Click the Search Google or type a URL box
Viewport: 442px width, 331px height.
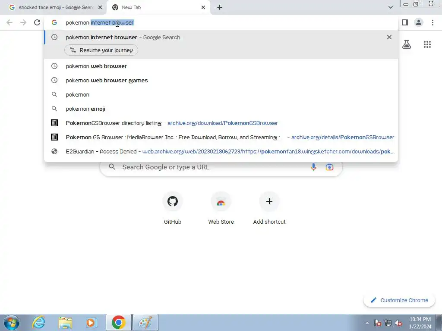coord(221,167)
